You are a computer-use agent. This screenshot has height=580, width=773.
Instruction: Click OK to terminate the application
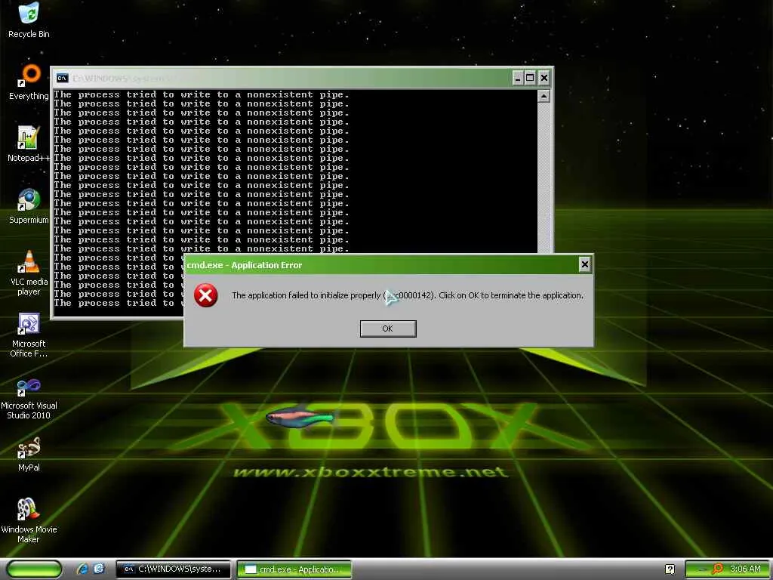(388, 329)
